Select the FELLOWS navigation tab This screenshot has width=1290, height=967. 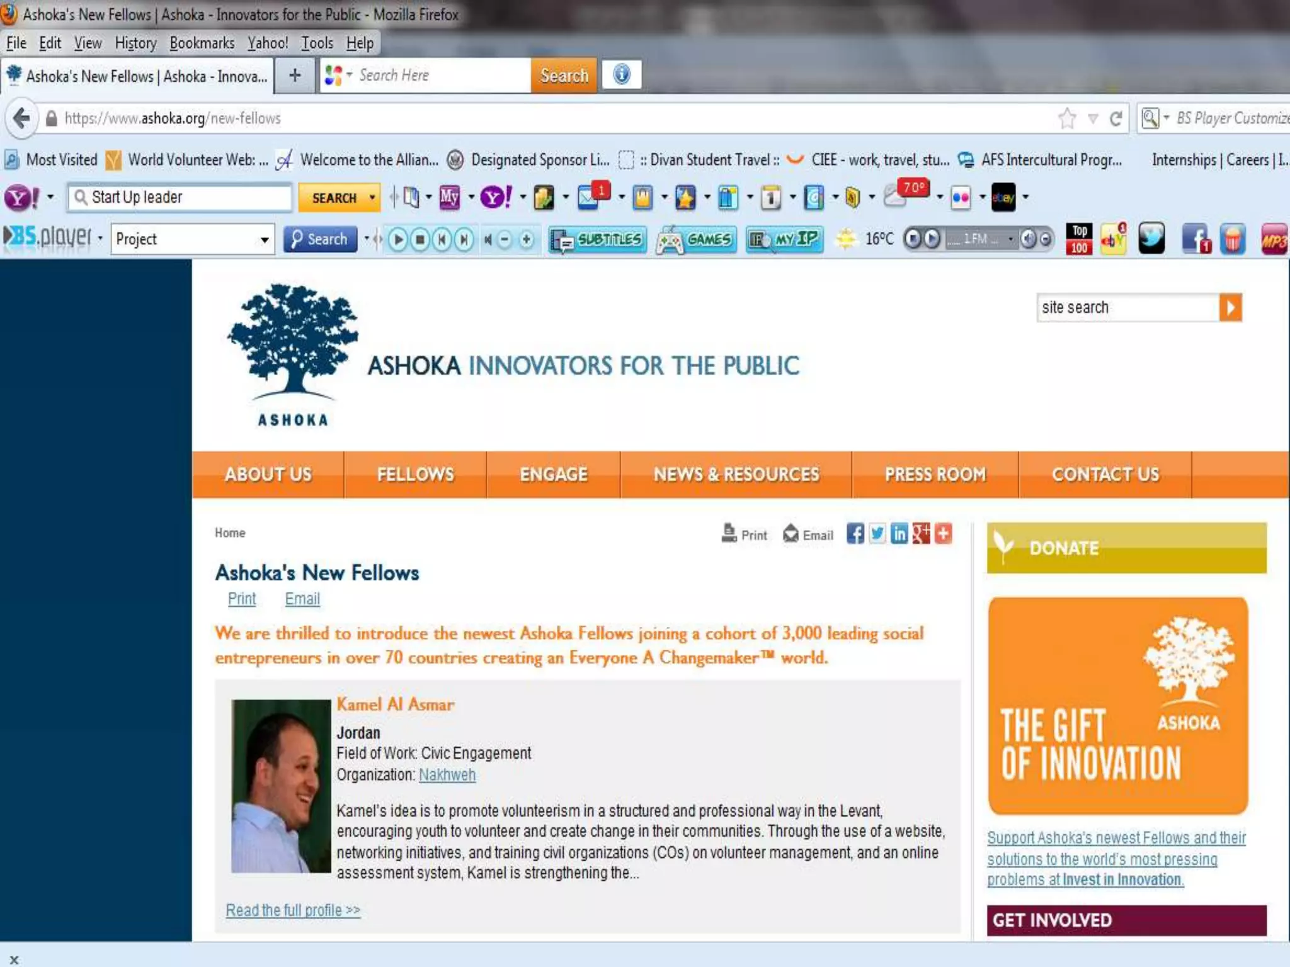(x=415, y=475)
